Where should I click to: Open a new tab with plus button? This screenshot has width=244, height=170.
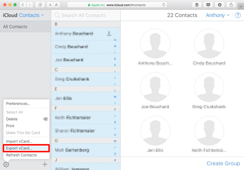(241, 5)
